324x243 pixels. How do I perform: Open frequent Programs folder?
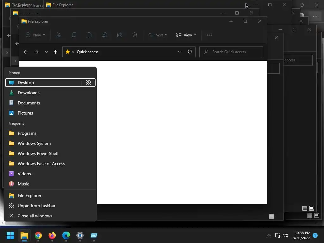50,133
